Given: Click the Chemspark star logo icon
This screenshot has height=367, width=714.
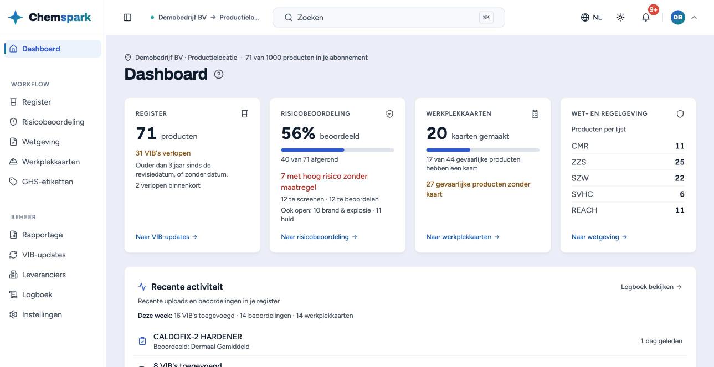Looking at the screenshot, I should pyautogui.click(x=16, y=17).
